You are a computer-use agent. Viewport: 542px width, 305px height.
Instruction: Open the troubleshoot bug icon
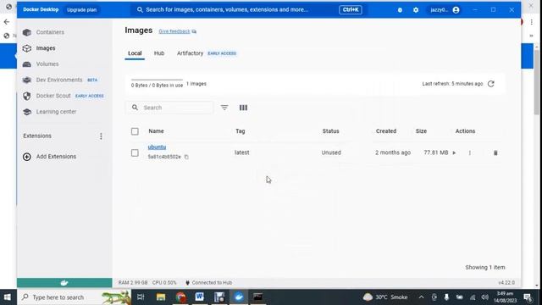tap(400, 10)
